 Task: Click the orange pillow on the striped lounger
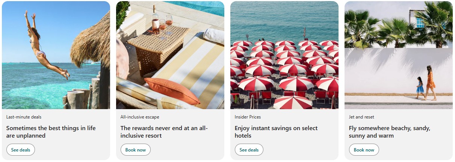click(x=172, y=90)
